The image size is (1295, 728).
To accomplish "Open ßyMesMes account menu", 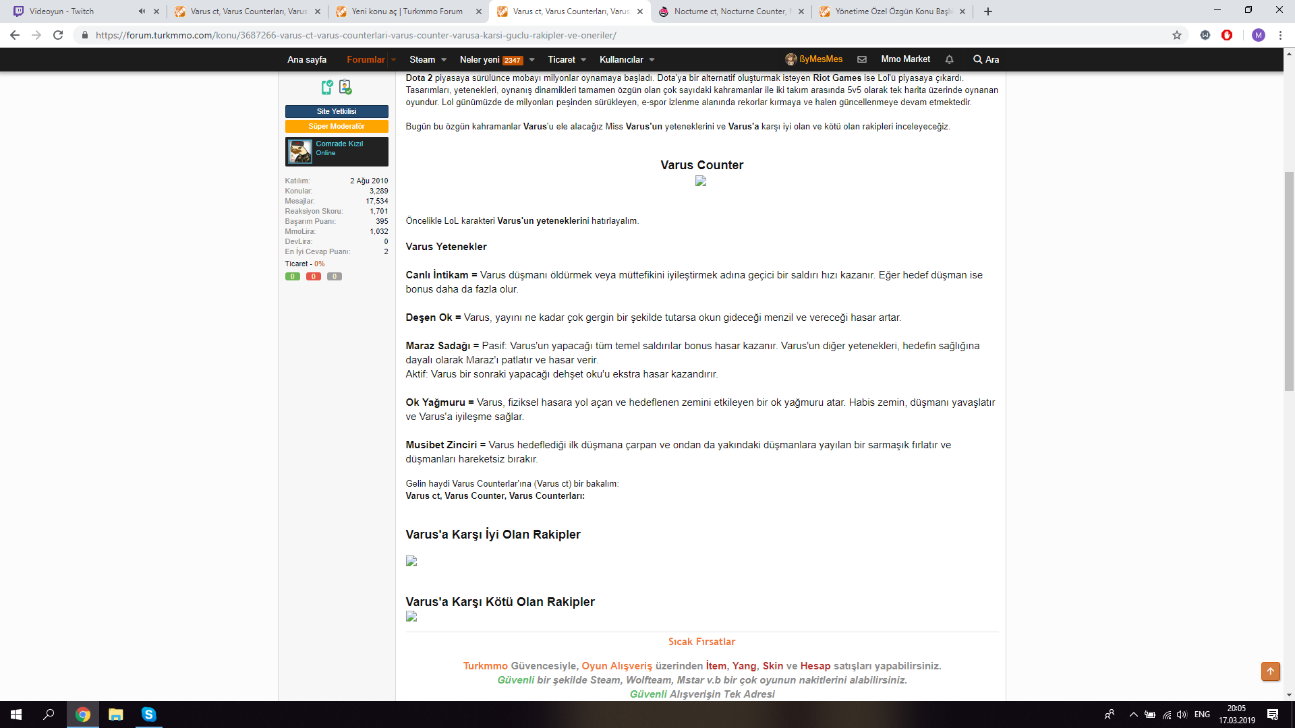I will (814, 59).
